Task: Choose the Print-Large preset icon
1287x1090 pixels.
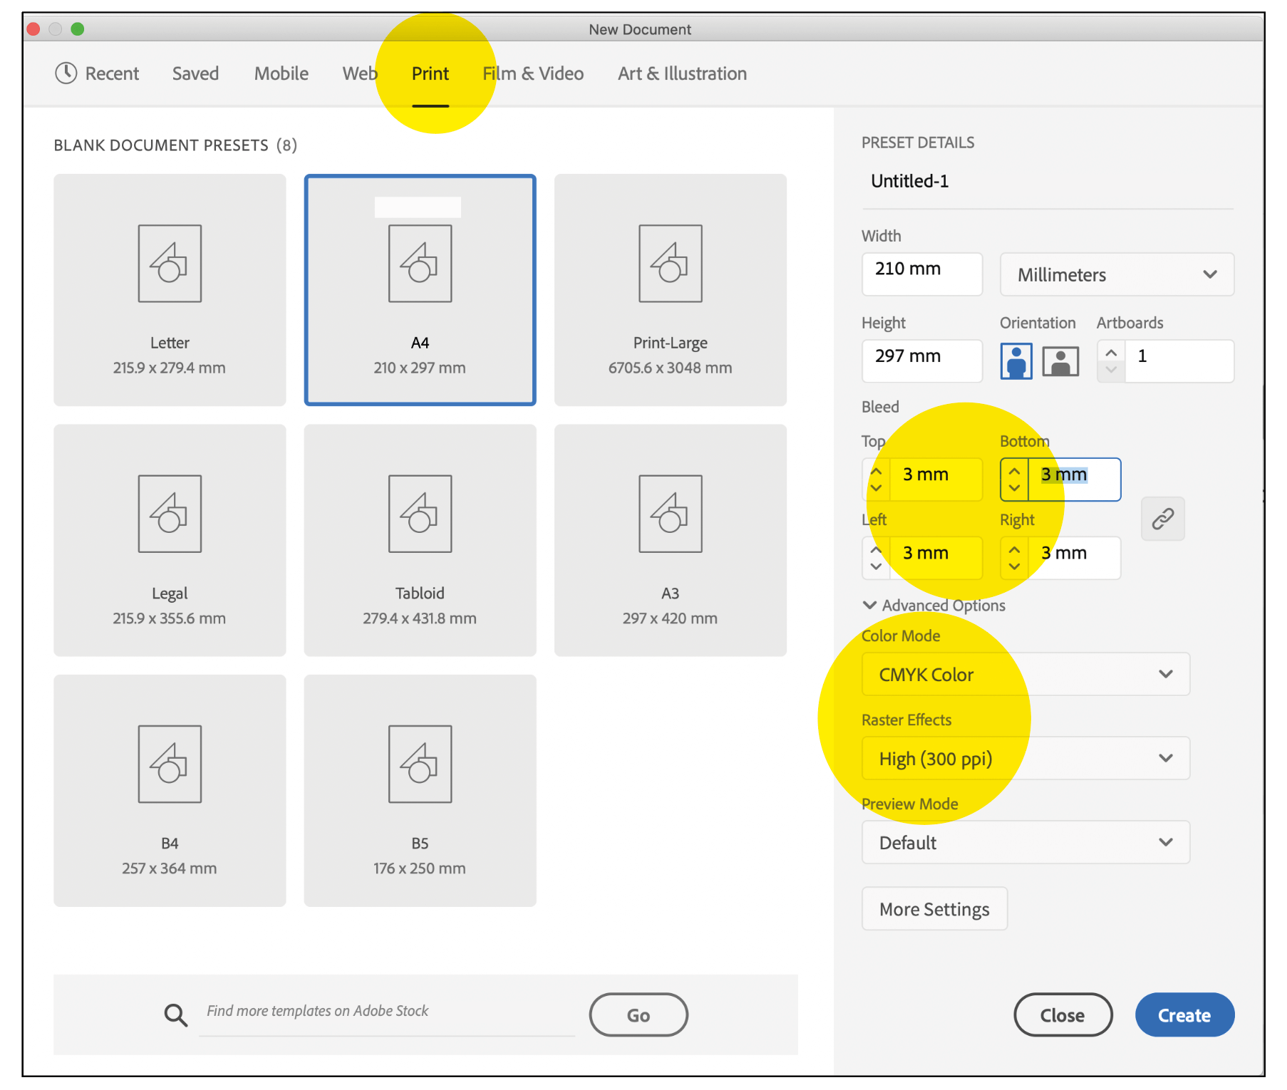Action: (x=670, y=264)
